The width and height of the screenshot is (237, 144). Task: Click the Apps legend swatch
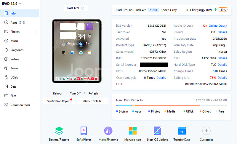point(133,111)
